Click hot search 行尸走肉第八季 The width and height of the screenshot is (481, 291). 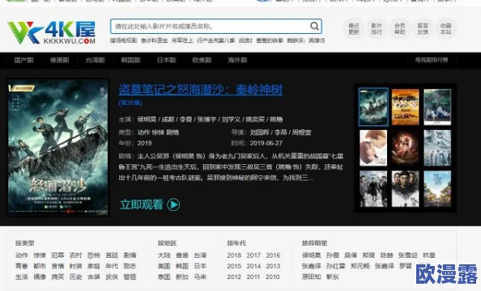216,40
